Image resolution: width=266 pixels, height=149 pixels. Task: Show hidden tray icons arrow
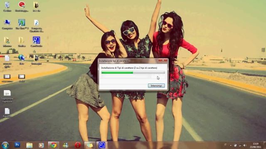231,145
